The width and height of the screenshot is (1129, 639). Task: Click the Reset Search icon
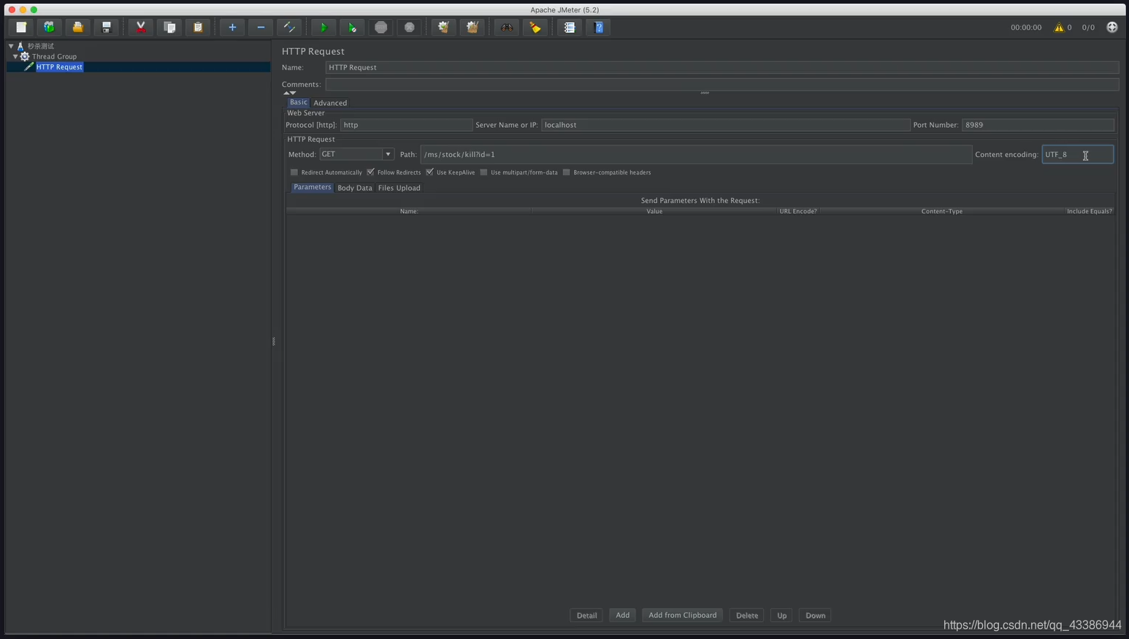[535, 27]
